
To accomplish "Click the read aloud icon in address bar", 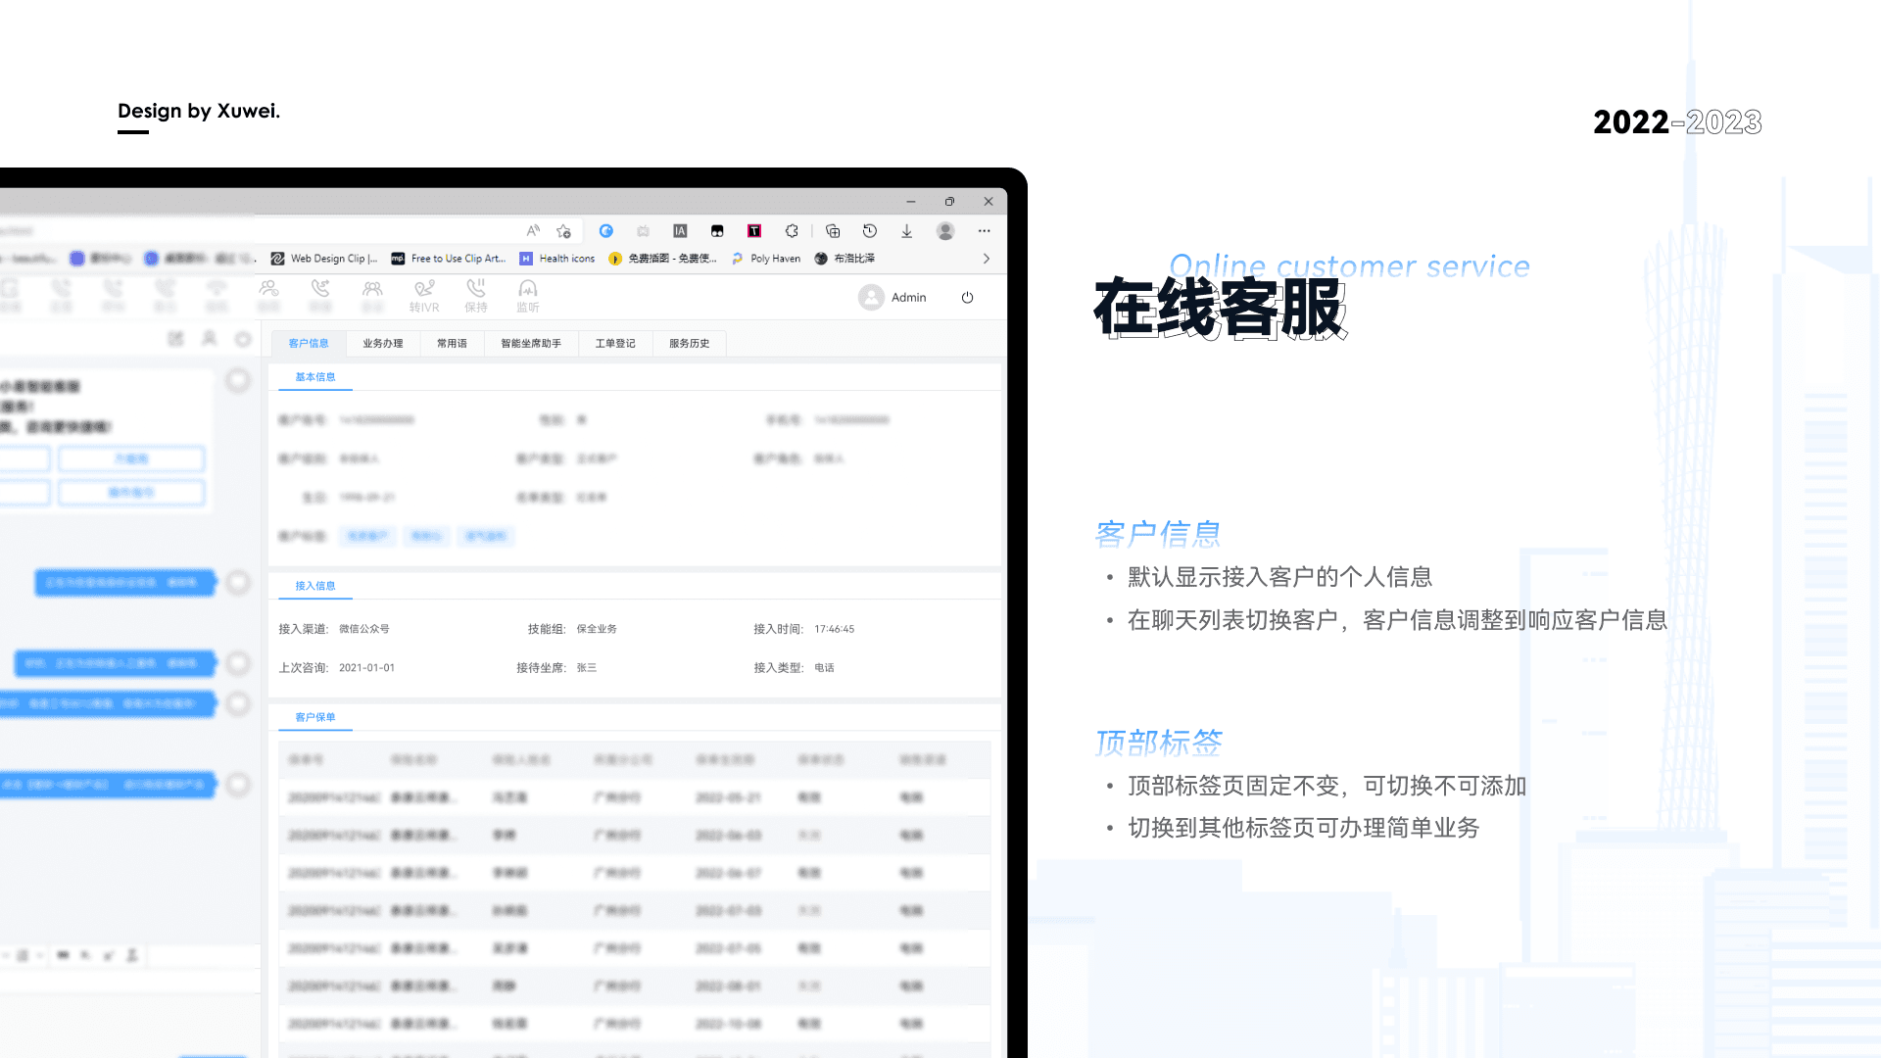I will pyautogui.click(x=533, y=231).
